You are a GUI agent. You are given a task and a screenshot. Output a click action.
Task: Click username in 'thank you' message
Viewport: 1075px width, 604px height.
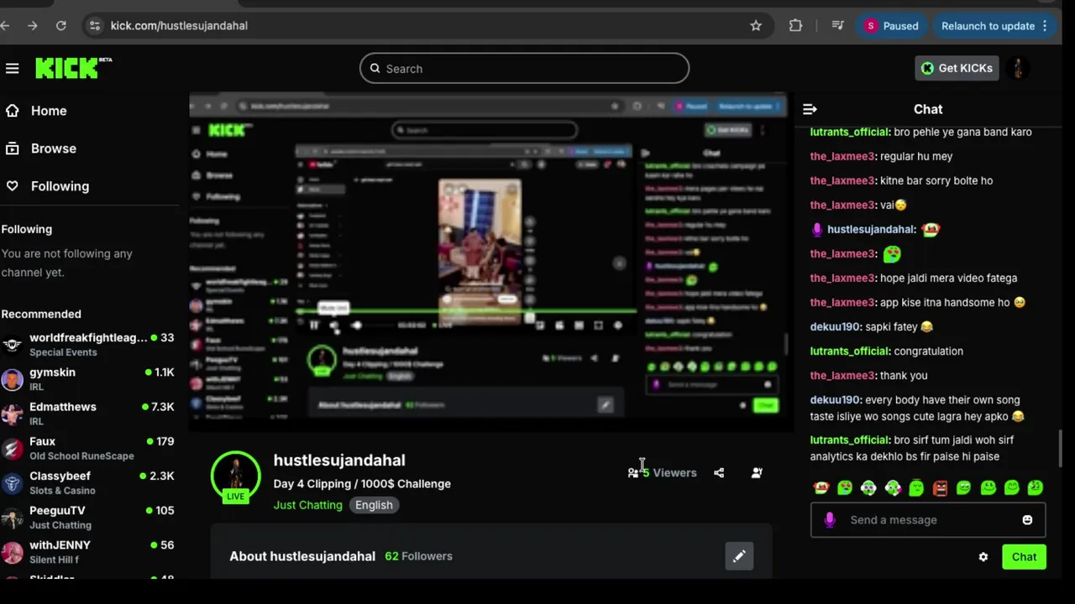(842, 375)
